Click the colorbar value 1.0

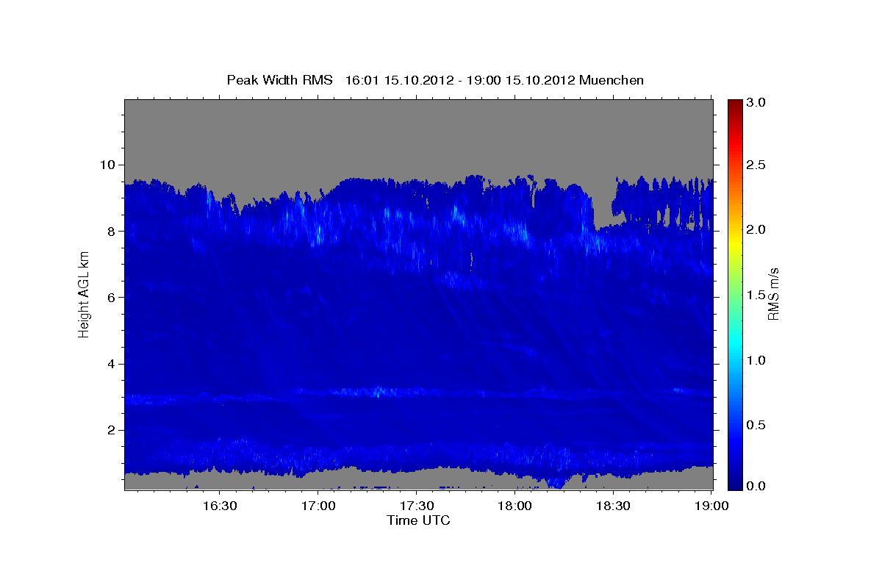(757, 359)
